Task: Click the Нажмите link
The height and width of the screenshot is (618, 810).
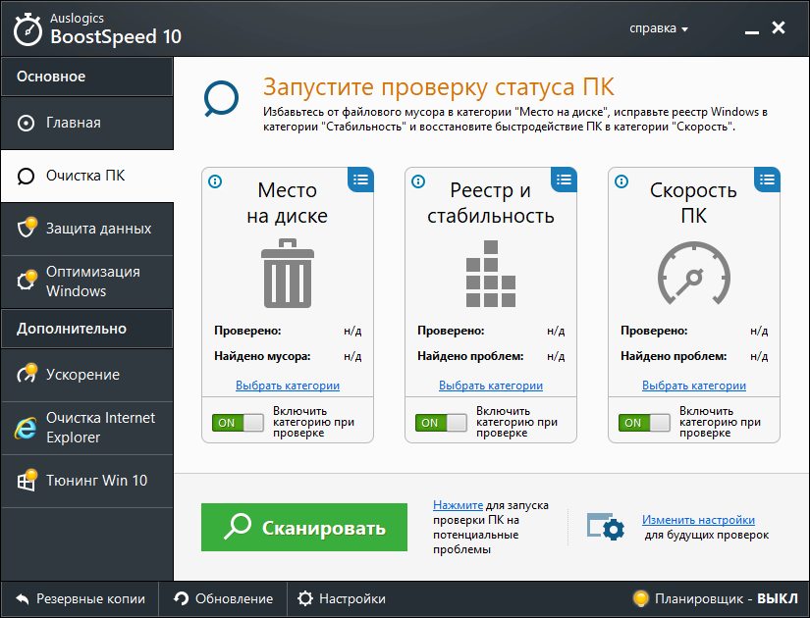Action: click(x=458, y=505)
